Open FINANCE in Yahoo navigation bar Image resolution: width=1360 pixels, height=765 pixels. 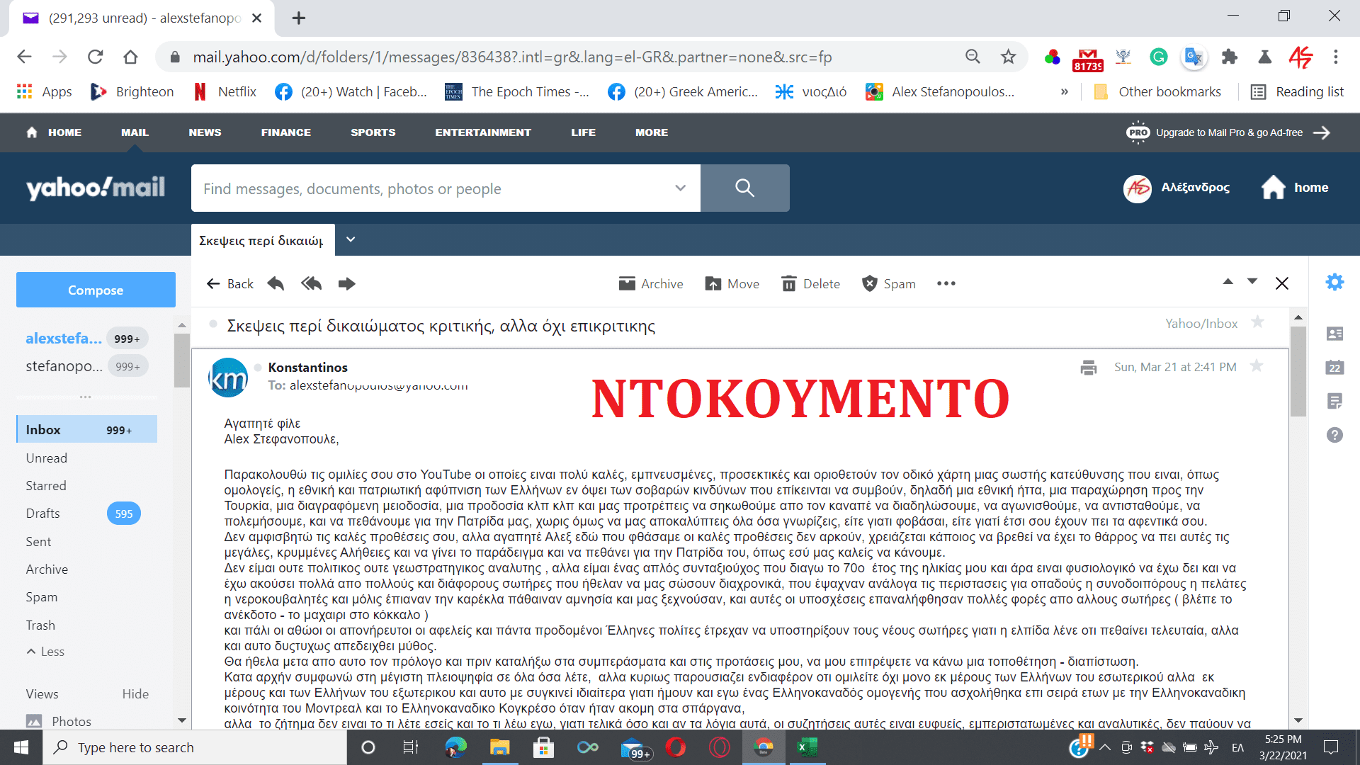pos(285,132)
